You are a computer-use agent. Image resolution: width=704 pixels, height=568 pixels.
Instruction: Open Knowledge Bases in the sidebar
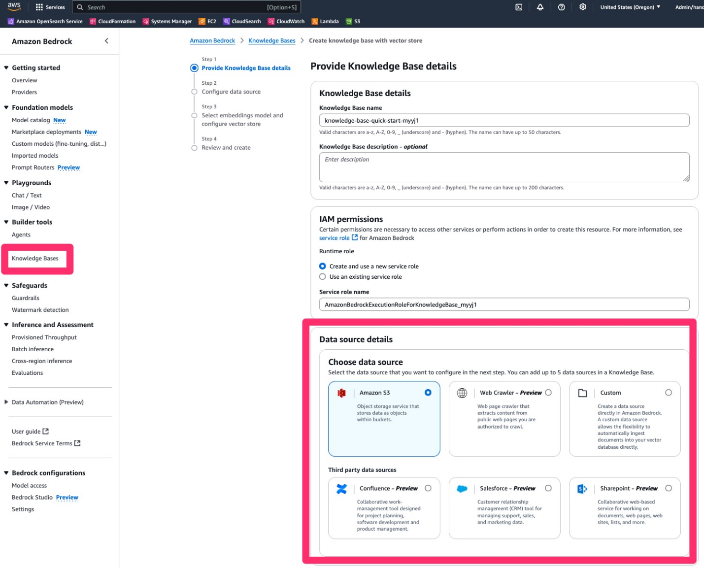pos(35,259)
